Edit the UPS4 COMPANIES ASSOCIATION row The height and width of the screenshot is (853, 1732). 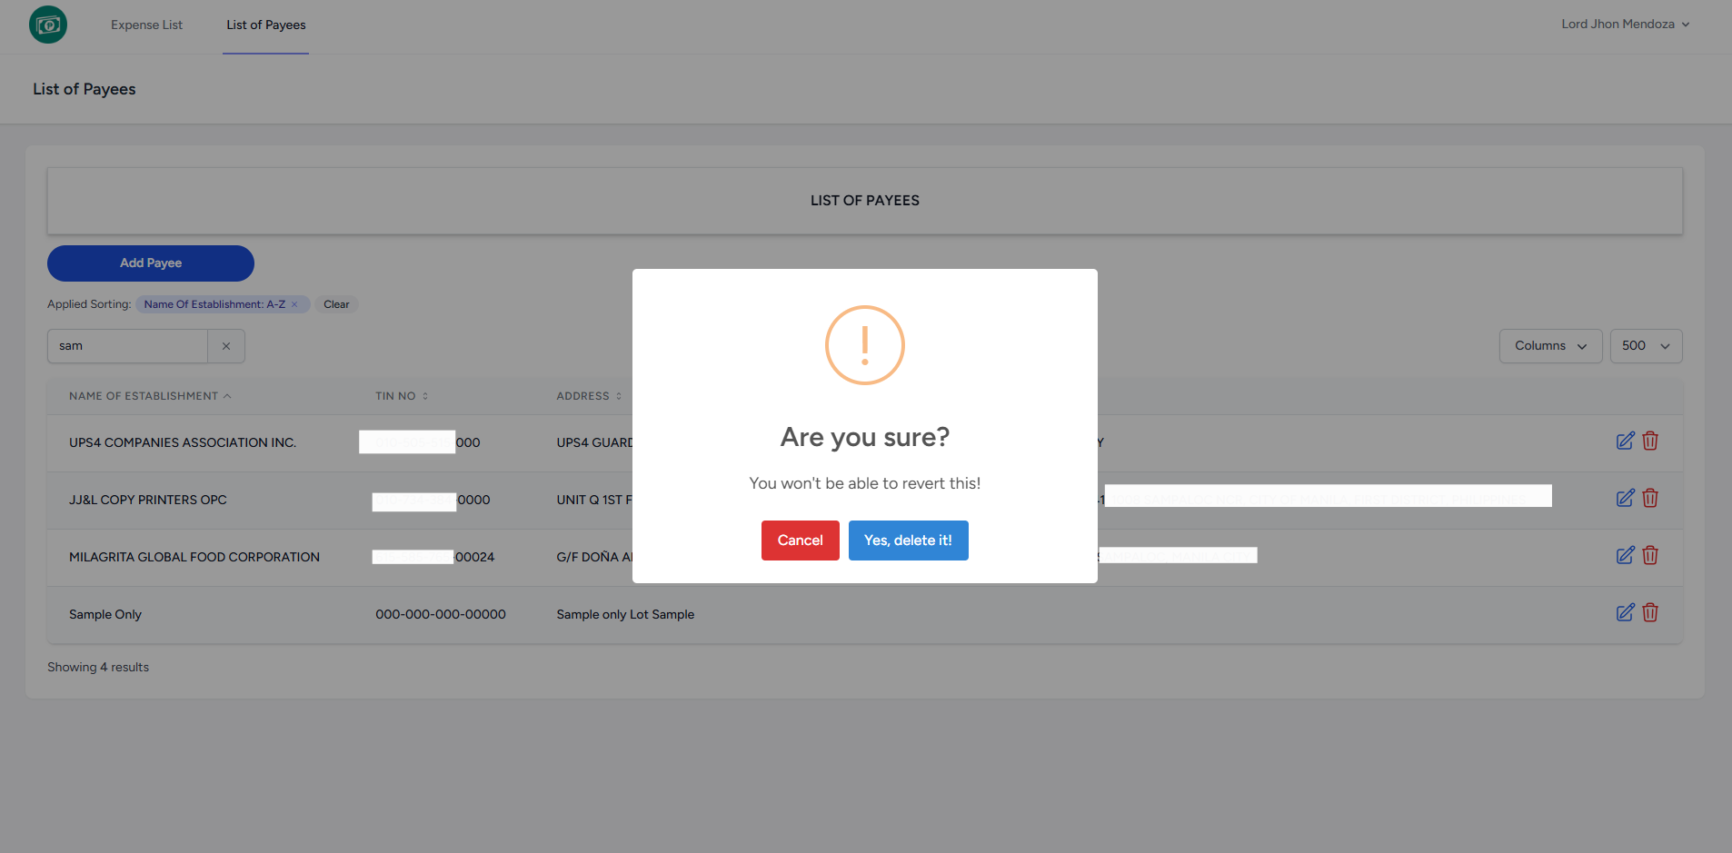click(1626, 441)
